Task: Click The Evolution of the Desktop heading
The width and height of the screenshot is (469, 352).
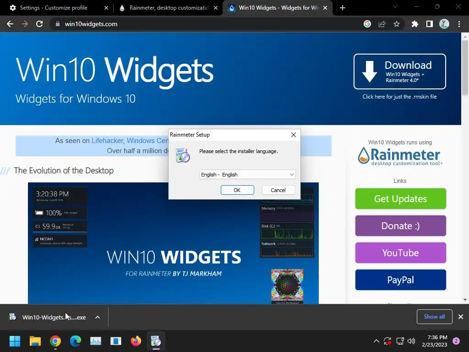Action: tap(64, 170)
